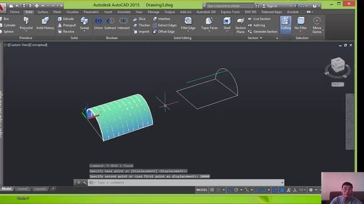The image size is (364, 204).
Task: Click Generate Section
Action: [x=263, y=32]
